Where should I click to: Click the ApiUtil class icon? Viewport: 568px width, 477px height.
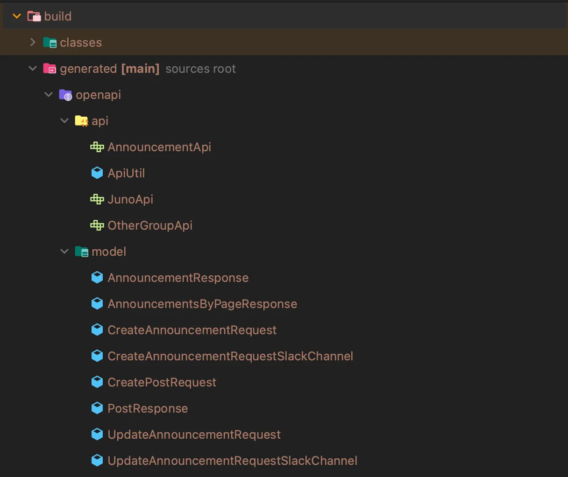pos(97,173)
